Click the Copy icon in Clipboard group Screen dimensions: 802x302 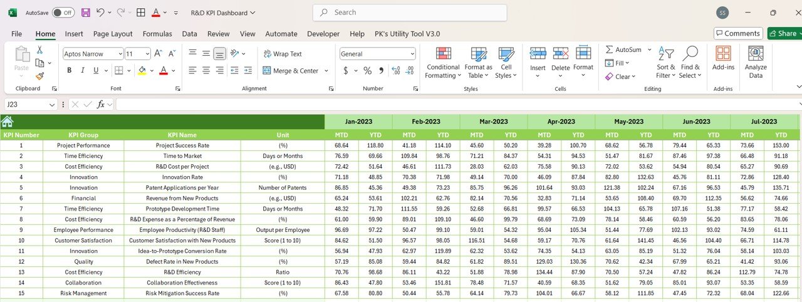point(39,63)
